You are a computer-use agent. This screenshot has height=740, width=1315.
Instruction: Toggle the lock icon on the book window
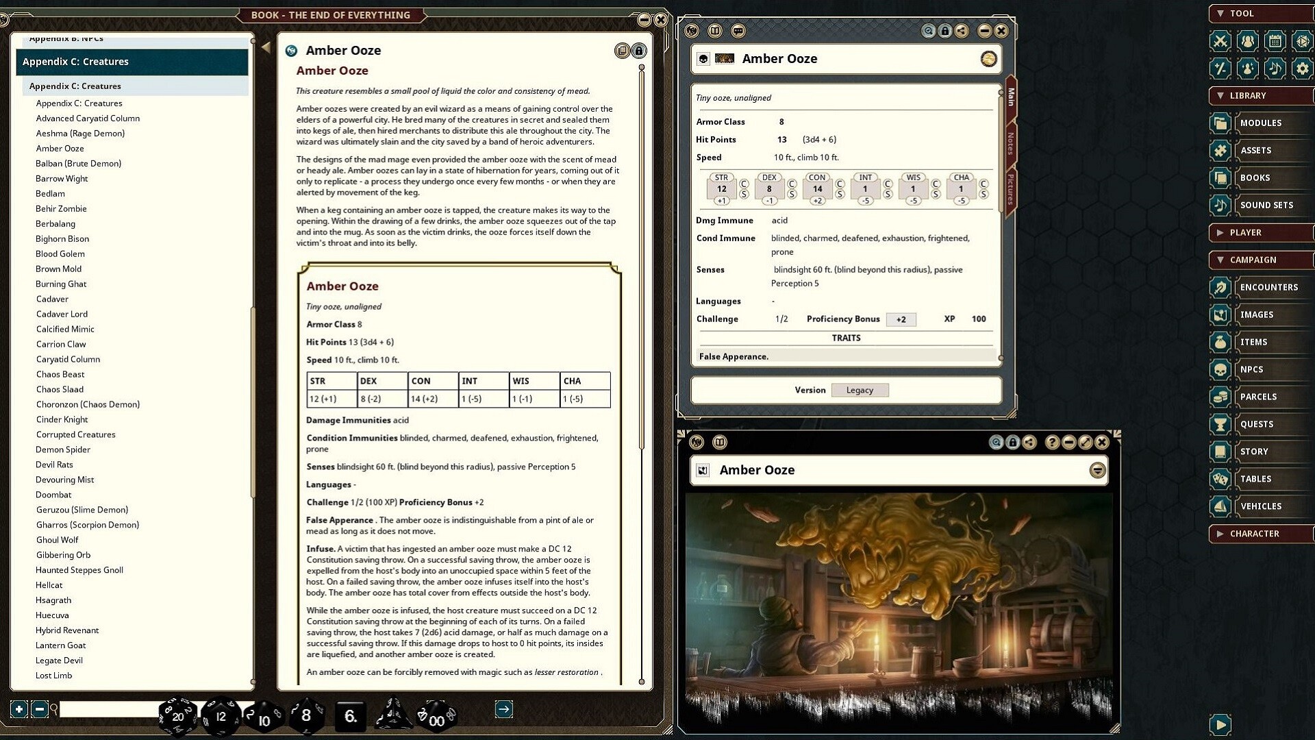(x=640, y=50)
